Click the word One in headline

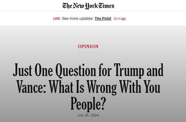tap(44, 70)
